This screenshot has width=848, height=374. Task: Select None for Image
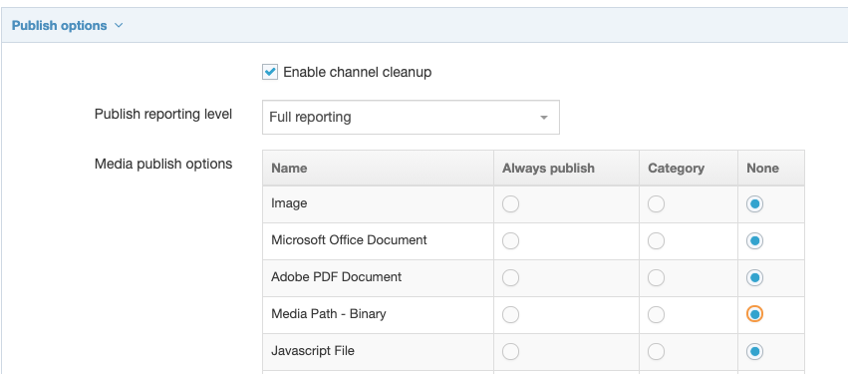(x=755, y=204)
